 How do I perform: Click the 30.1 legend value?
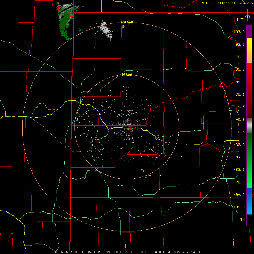coord(240,95)
